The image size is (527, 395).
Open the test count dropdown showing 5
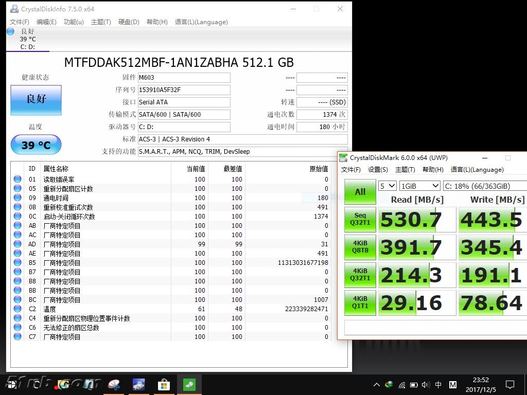coord(387,186)
